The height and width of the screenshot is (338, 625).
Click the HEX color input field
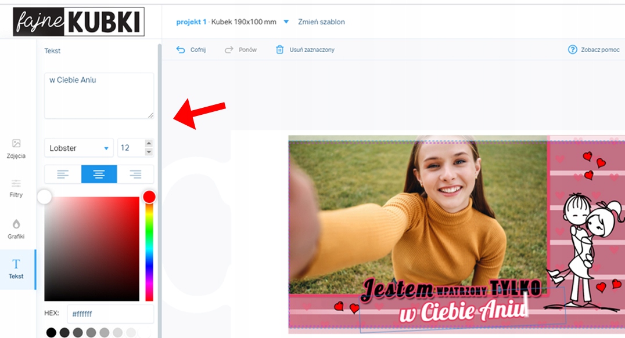click(110, 314)
